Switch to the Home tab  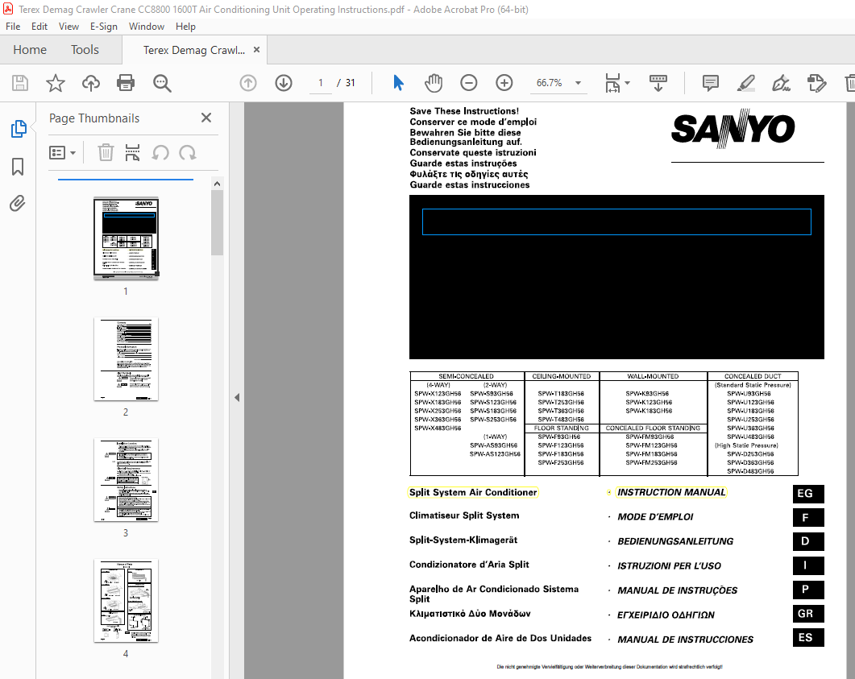tap(30, 50)
